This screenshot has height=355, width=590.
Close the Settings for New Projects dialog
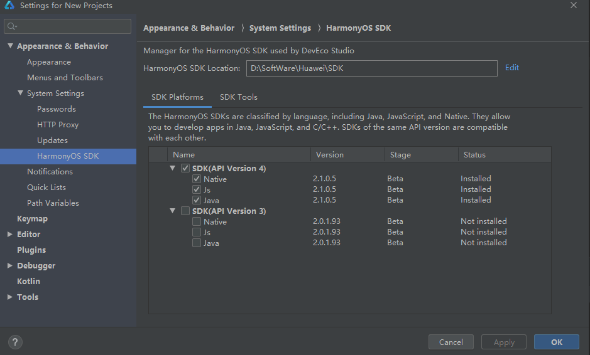click(x=574, y=5)
